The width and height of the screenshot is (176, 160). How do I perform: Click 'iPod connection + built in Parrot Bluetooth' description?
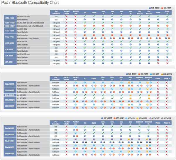(30, 26)
